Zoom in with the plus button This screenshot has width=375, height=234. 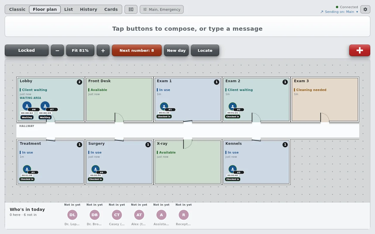103,50
